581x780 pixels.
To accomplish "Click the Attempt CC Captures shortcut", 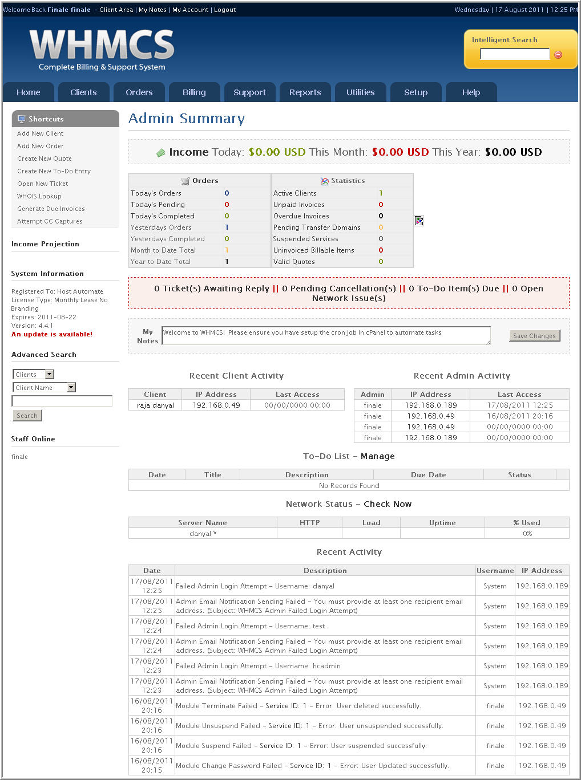I will pyautogui.click(x=50, y=221).
